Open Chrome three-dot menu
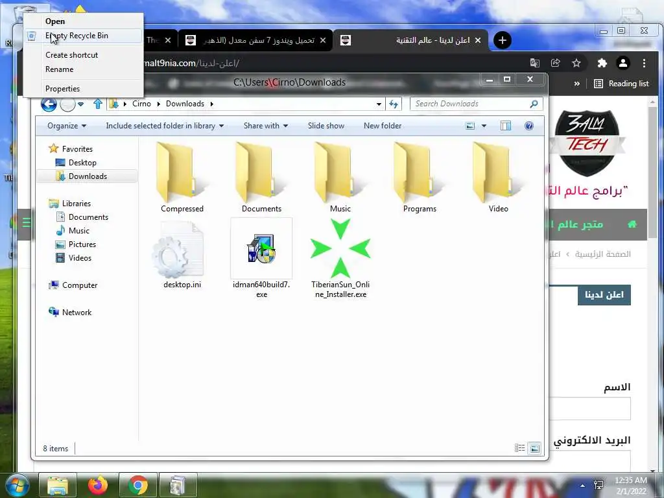Viewport: 664px width, 498px height. pos(644,63)
